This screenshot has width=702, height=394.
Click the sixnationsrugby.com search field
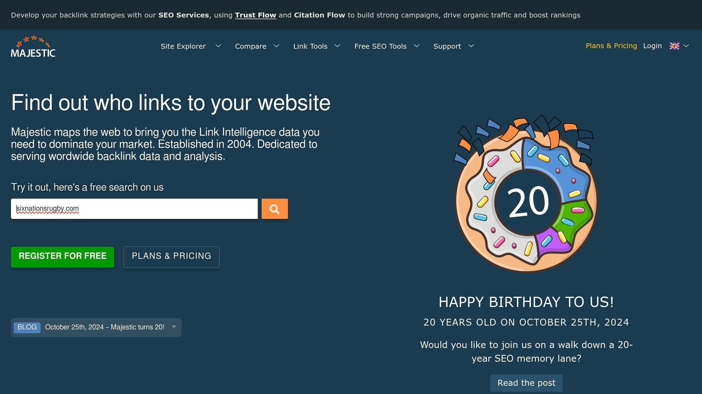pyautogui.click(x=134, y=209)
